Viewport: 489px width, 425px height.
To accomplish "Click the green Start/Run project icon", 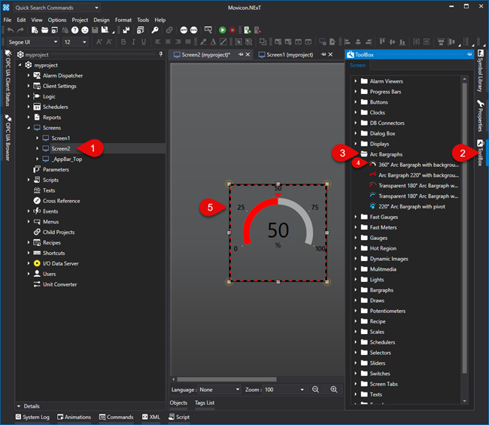I will (222, 30).
